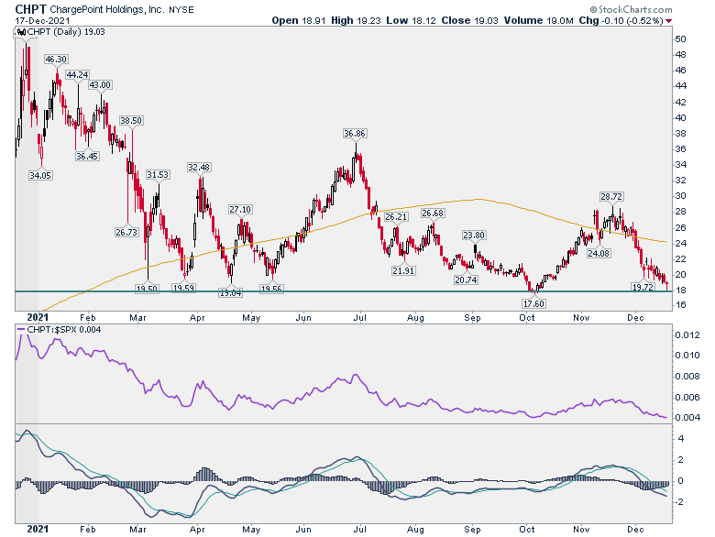Click the purple line marker before CHPT:$SPX
715x537 pixels.
(x=21, y=329)
